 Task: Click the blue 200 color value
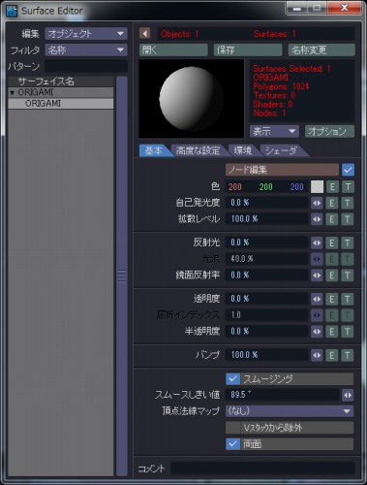[x=297, y=187]
